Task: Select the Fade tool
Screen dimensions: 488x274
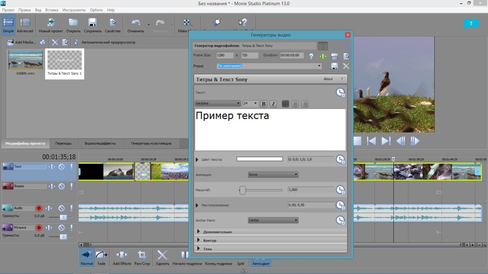Action: tap(102, 258)
